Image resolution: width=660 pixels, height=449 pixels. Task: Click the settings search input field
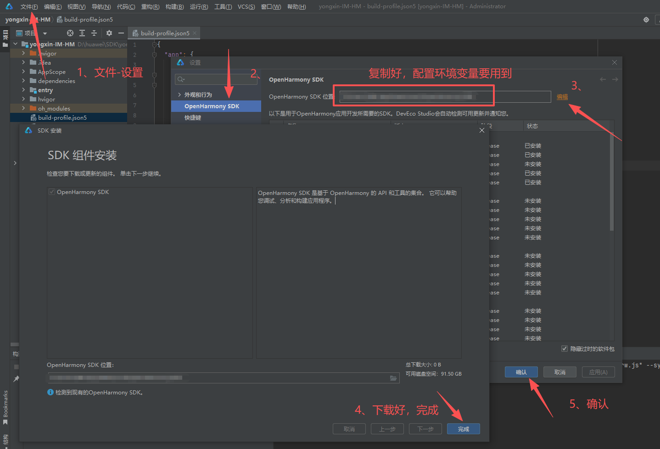[216, 79]
